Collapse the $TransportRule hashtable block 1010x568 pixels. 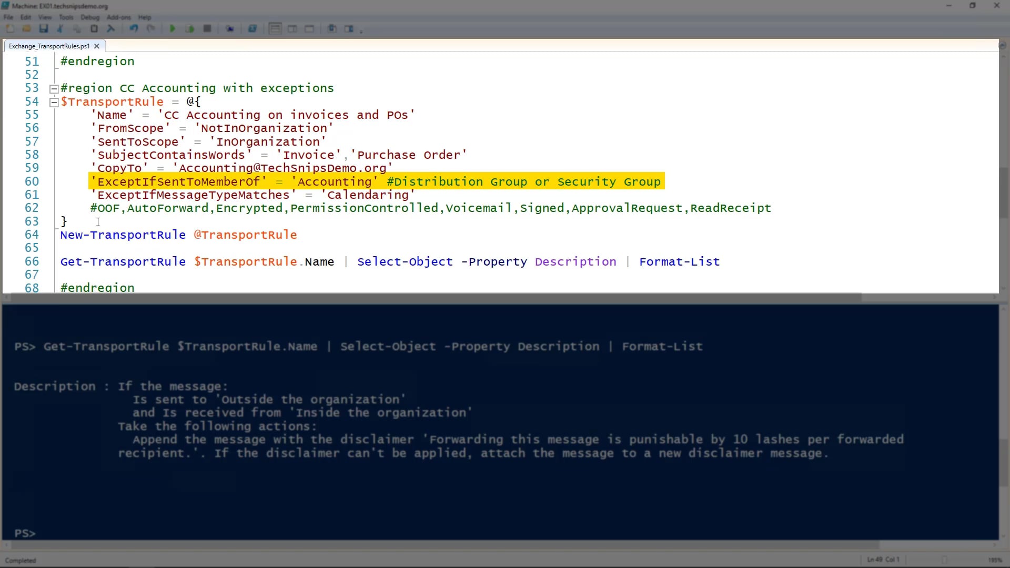[x=54, y=103]
